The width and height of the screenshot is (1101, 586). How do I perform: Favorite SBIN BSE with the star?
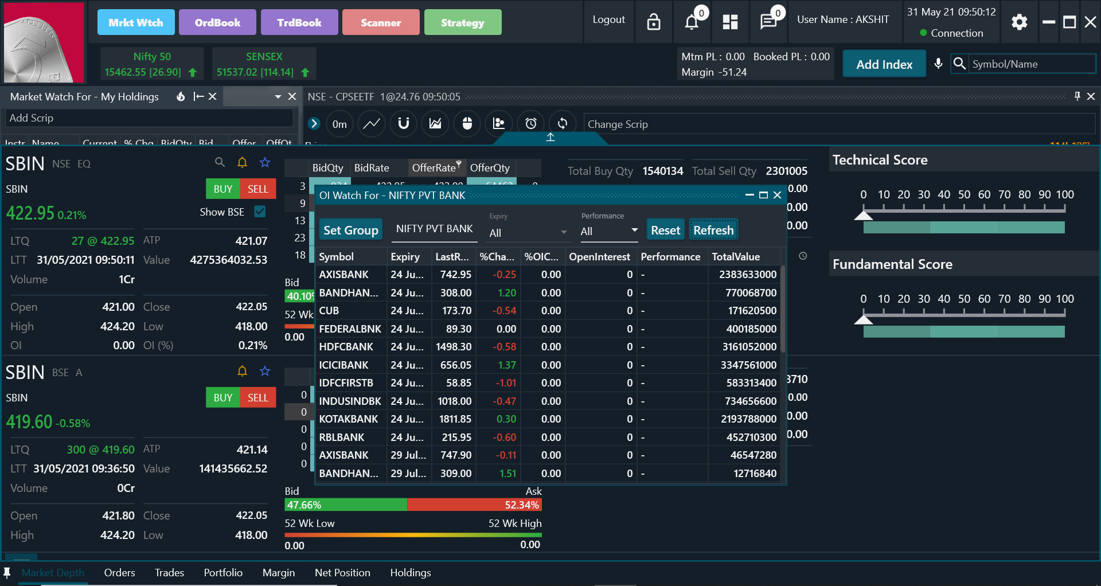coord(265,371)
